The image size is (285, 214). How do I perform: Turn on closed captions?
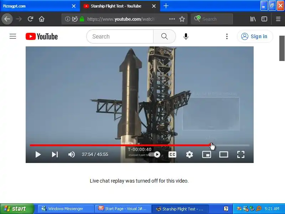(172, 154)
